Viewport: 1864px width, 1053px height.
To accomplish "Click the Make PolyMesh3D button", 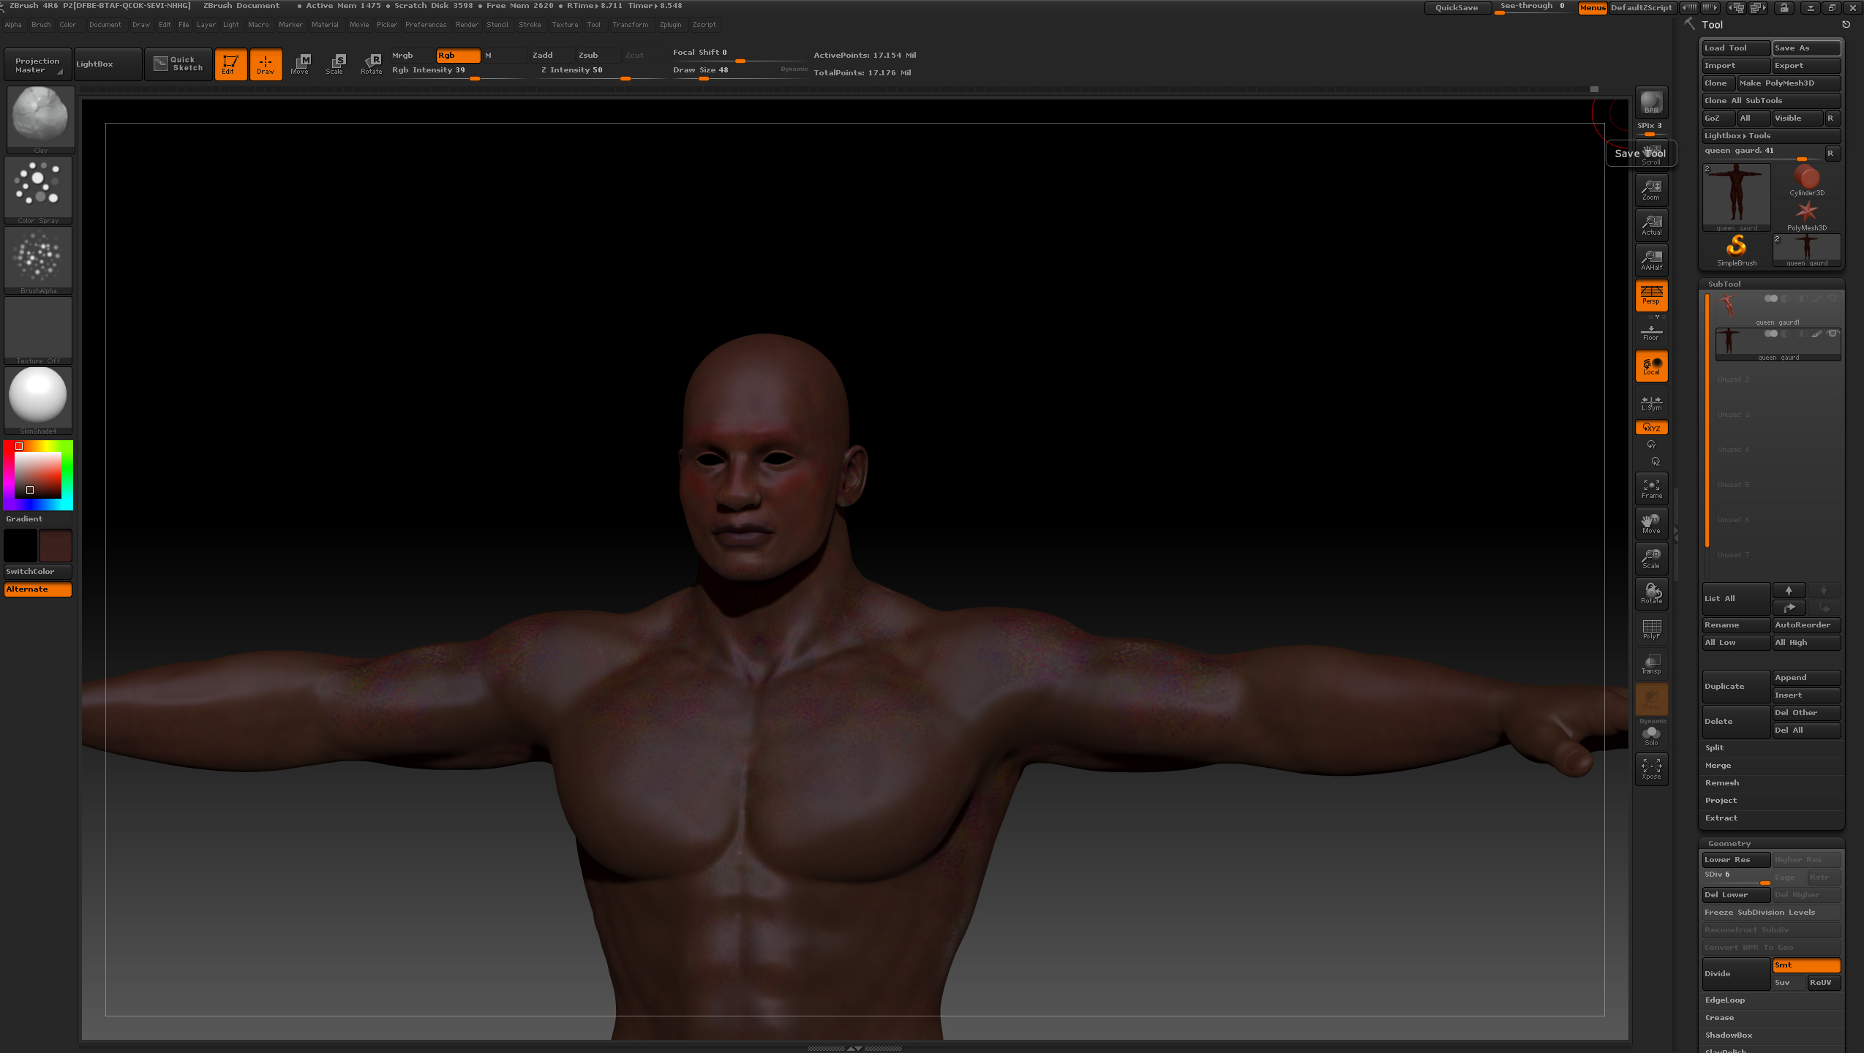I will [1788, 83].
